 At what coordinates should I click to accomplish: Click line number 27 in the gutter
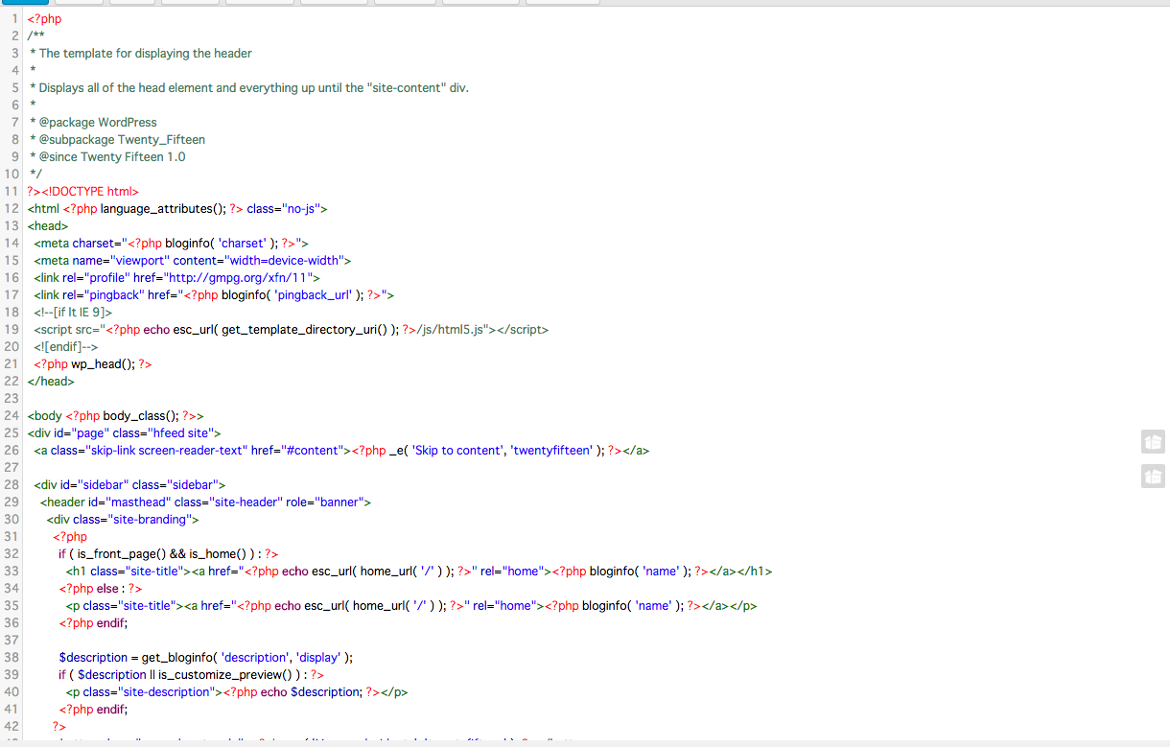pyautogui.click(x=11, y=468)
